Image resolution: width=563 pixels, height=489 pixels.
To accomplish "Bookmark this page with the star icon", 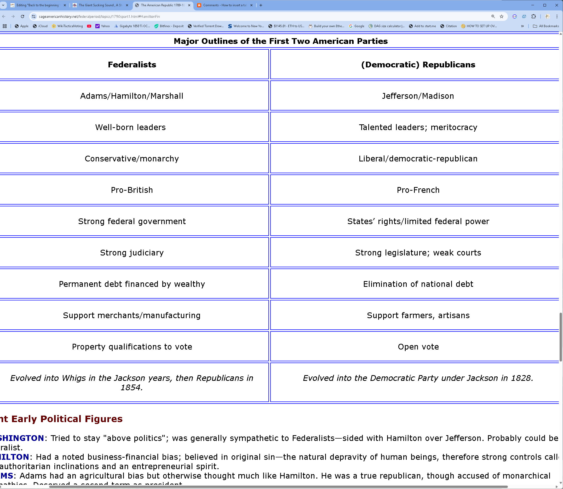I will pyautogui.click(x=502, y=16).
